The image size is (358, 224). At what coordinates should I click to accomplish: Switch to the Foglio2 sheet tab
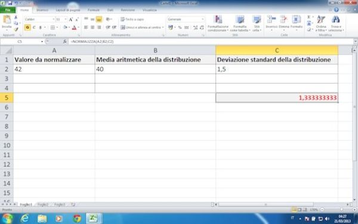(43, 204)
